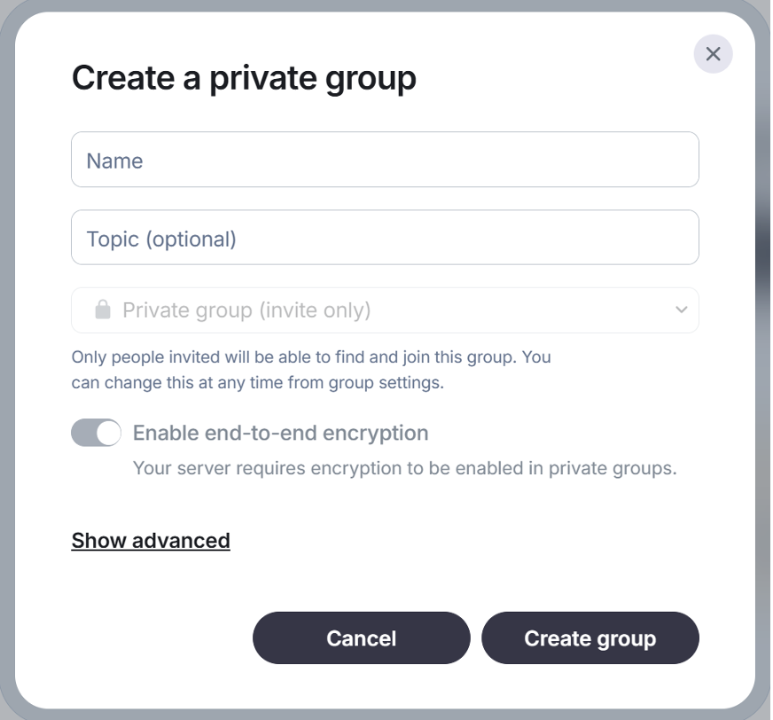The image size is (773, 720).
Task: Select the Private group (invite only) label text
Action: 246,310
